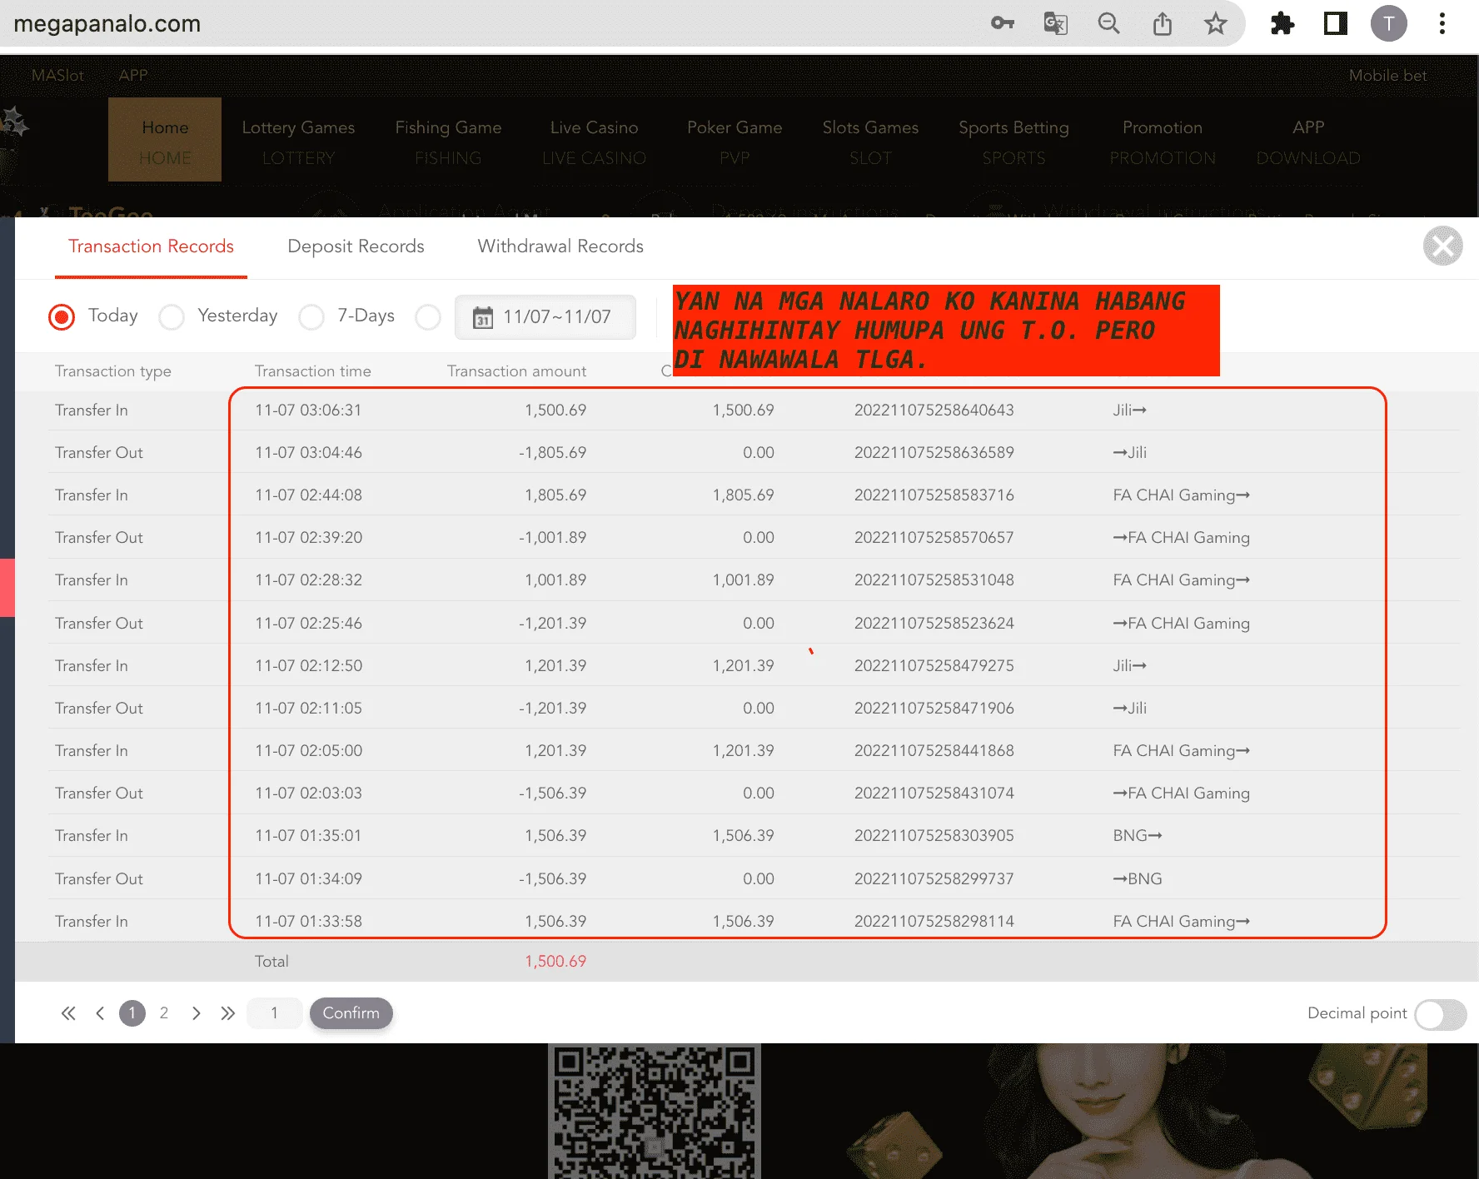This screenshot has height=1179, width=1479.
Task: Open Fishing Game menu
Action: (x=448, y=140)
